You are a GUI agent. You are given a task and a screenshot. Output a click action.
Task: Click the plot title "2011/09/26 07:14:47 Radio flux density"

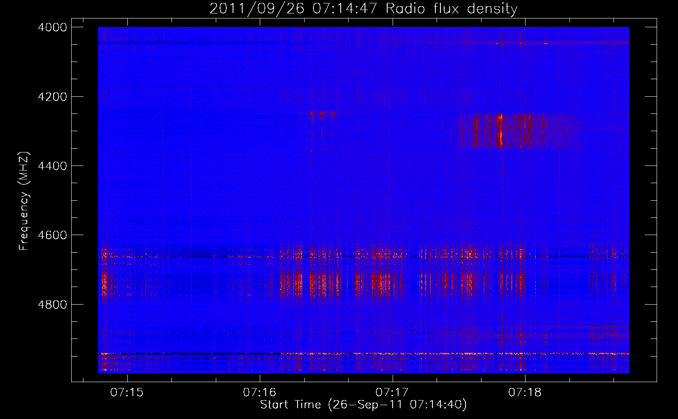363,8
